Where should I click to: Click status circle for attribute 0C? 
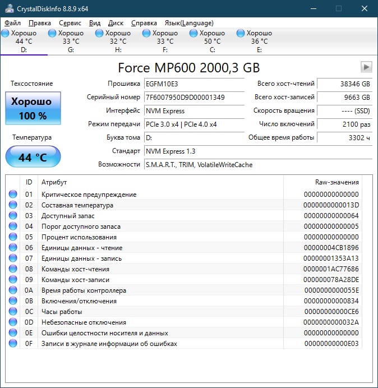pyautogui.click(x=13, y=311)
